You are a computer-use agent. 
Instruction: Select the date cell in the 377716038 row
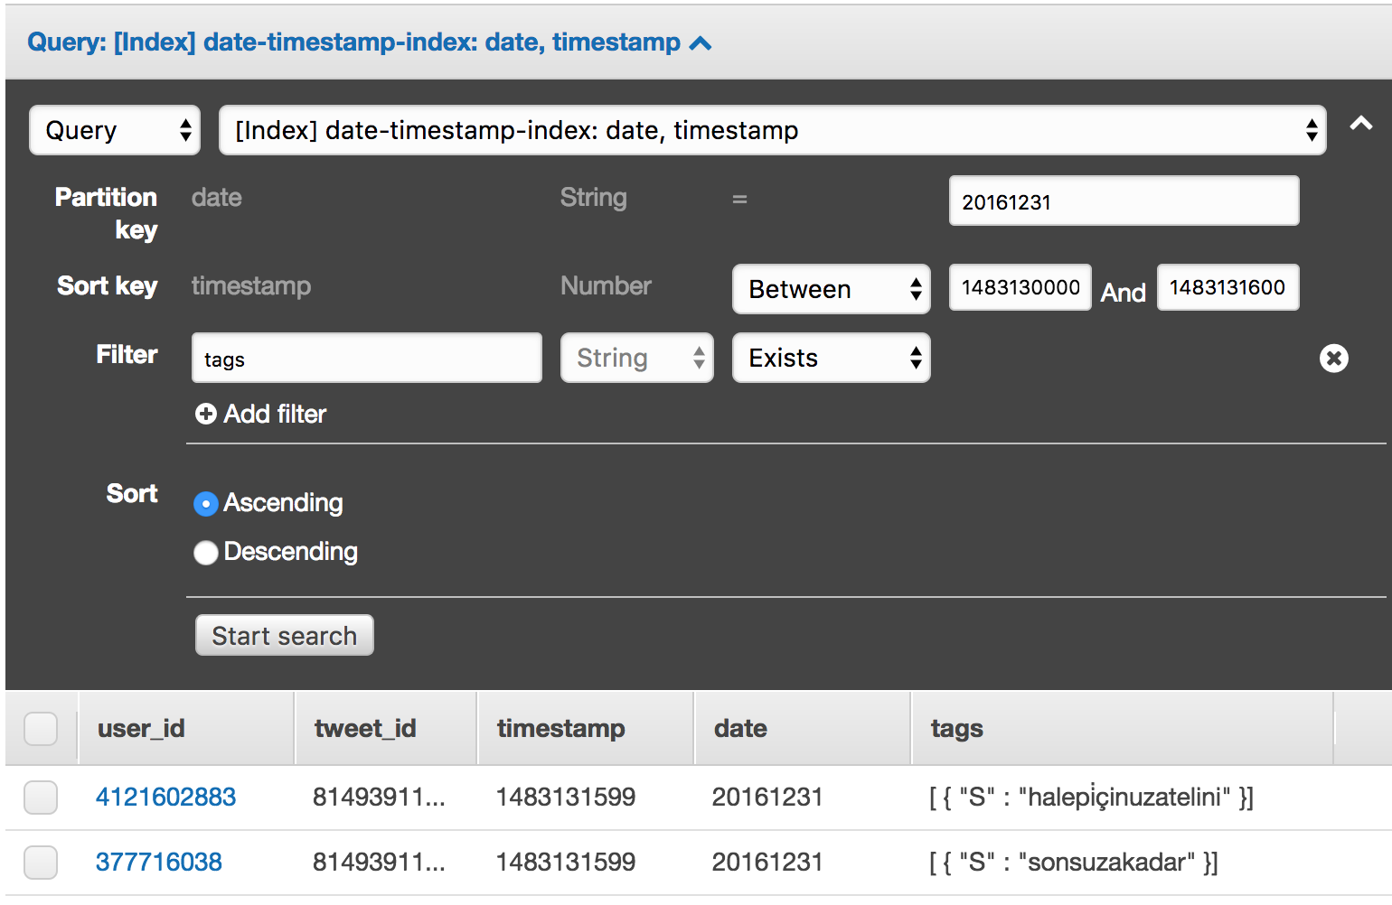point(767,862)
